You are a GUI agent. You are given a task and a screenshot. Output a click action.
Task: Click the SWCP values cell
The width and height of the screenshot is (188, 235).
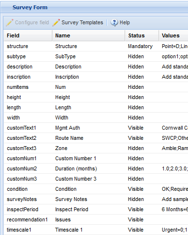pyautogui.click(x=173, y=138)
